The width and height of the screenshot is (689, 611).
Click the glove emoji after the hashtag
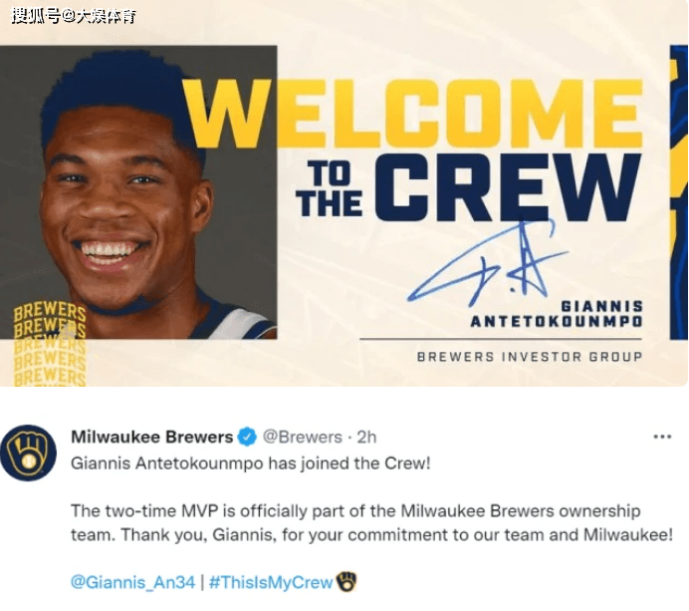coord(346,581)
